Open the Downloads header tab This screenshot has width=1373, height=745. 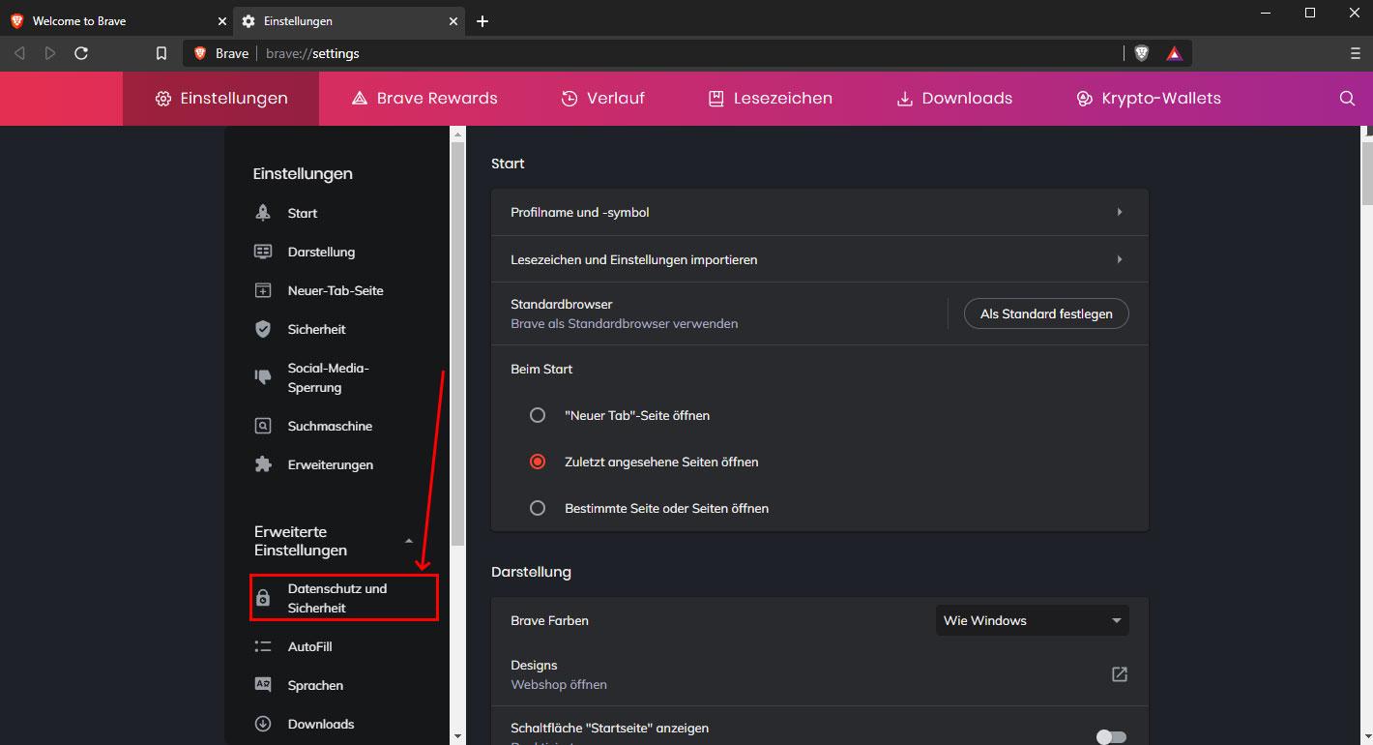(x=954, y=99)
